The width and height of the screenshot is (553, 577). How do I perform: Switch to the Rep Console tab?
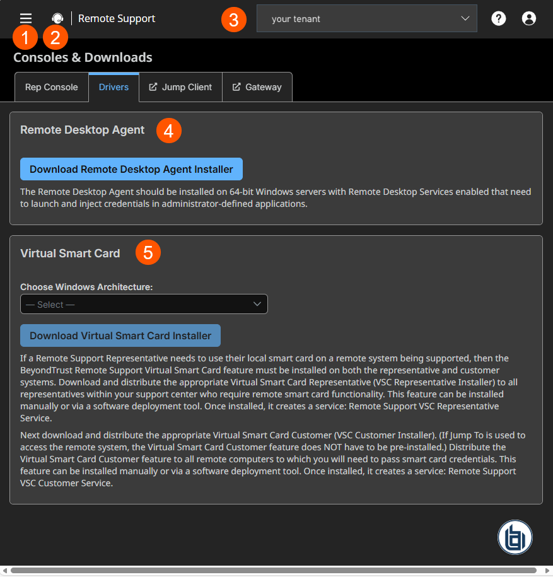coord(52,87)
